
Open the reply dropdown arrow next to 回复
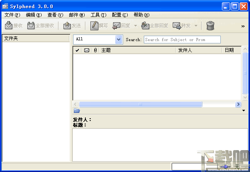[135, 26]
